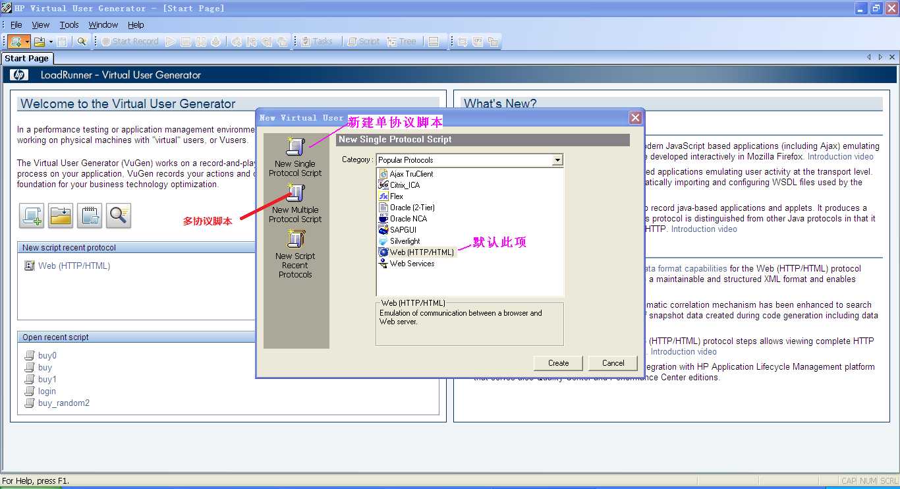This screenshot has width=900, height=489.
Task: Open the Window menu
Action: point(103,25)
